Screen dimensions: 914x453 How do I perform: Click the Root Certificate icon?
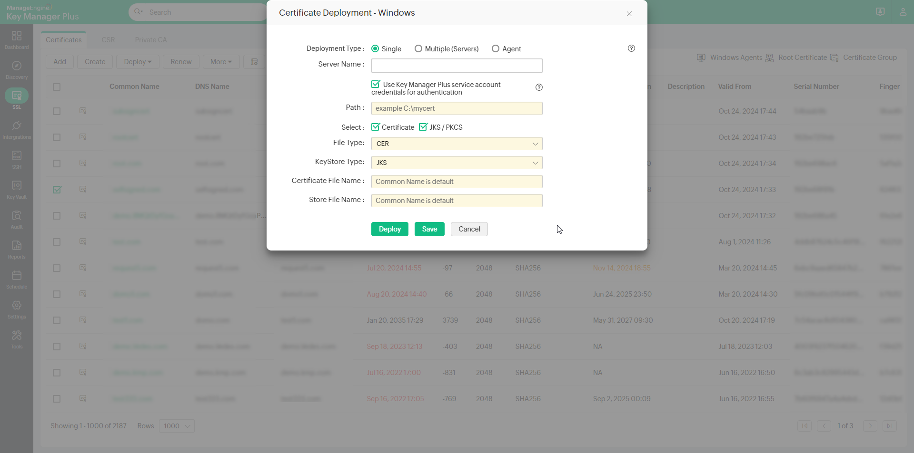[769, 58]
